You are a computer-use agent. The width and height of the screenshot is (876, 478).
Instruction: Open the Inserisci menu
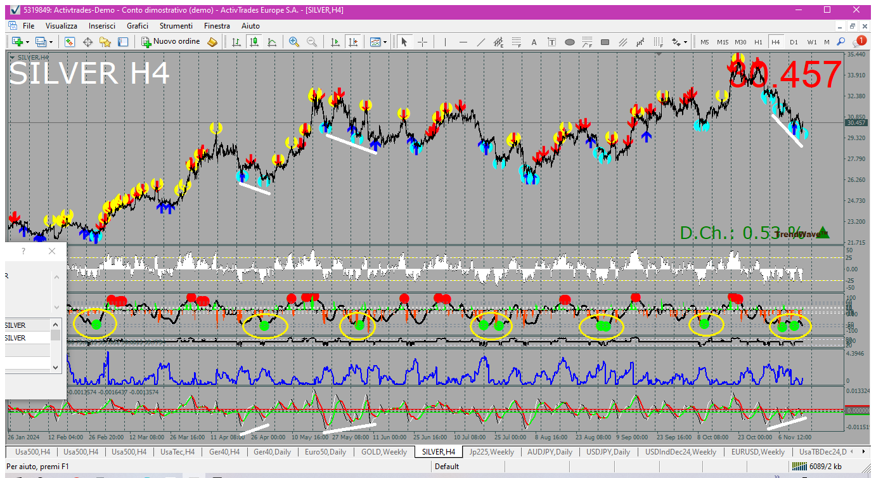[102, 26]
